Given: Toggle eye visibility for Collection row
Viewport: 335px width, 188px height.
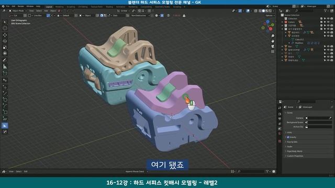Looking at the screenshot, I should pyautogui.click(x=328, y=19).
